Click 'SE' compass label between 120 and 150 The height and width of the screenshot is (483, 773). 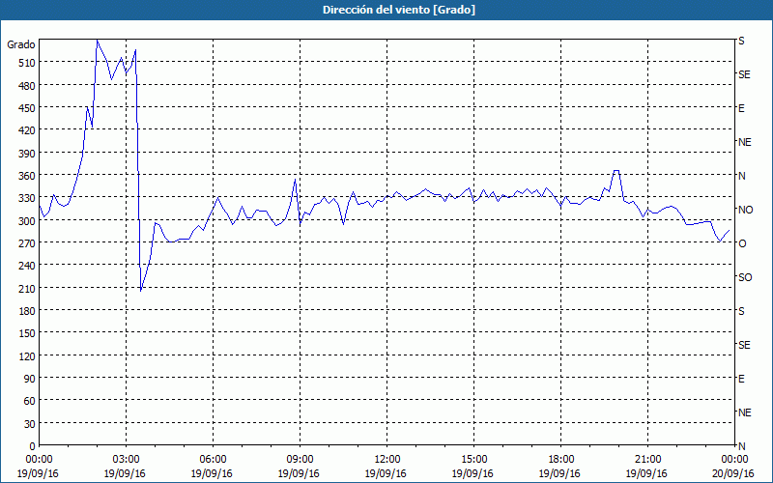pos(744,345)
